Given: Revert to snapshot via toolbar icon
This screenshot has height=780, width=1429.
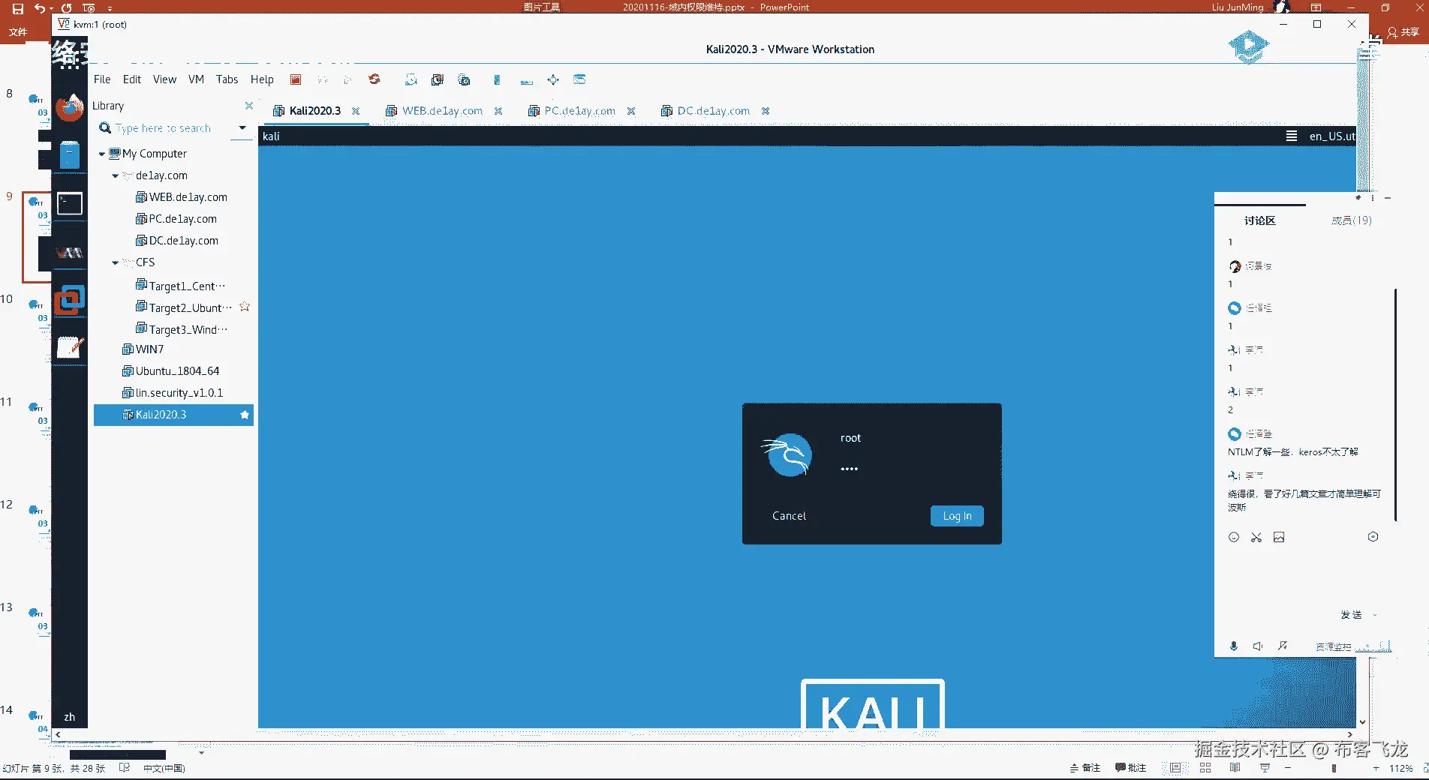Looking at the screenshot, I should coord(438,79).
